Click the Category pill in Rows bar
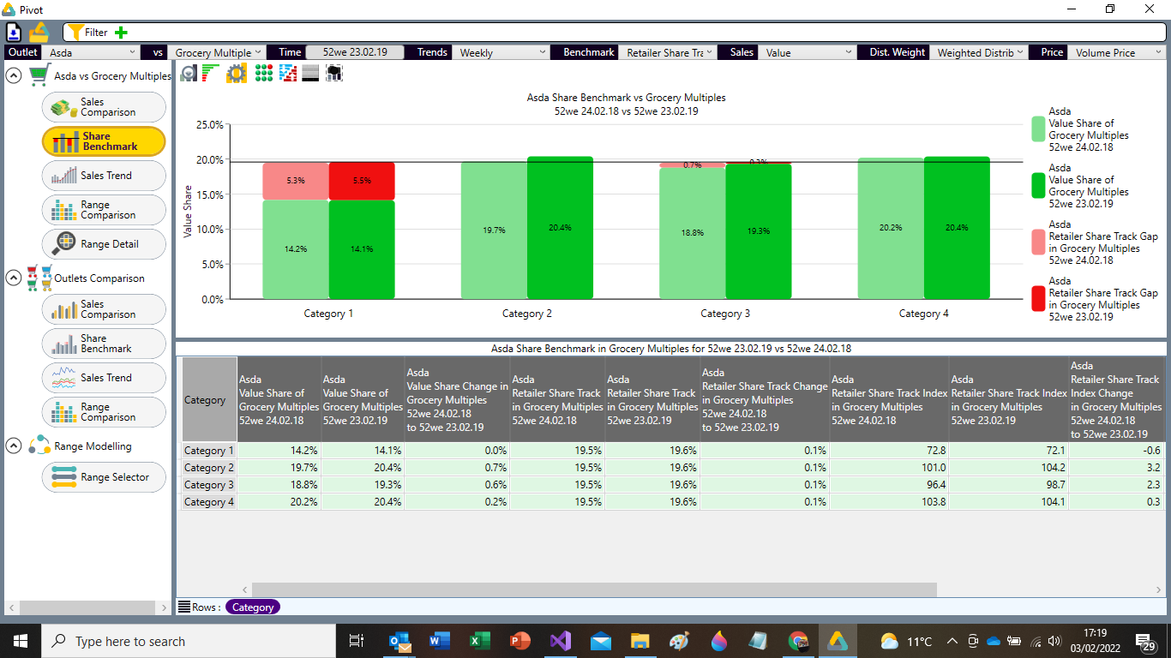Screen dimensions: 1171x658 click(253, 607)
